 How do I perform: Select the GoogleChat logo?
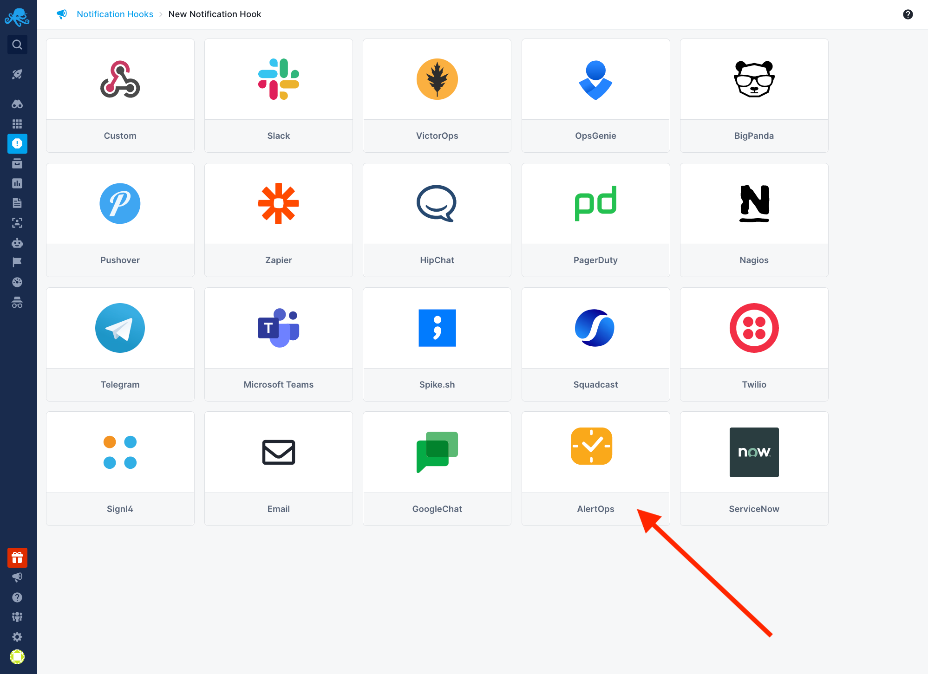(x=437, y=452)
